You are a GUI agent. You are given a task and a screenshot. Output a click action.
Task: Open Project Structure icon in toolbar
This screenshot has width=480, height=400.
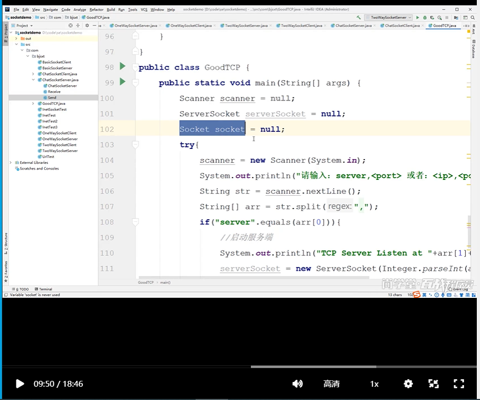click(456, 18)
